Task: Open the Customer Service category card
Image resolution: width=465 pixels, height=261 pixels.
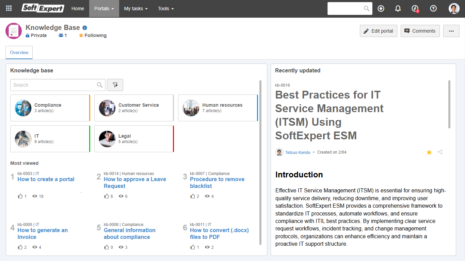Action: click(134, 108)
